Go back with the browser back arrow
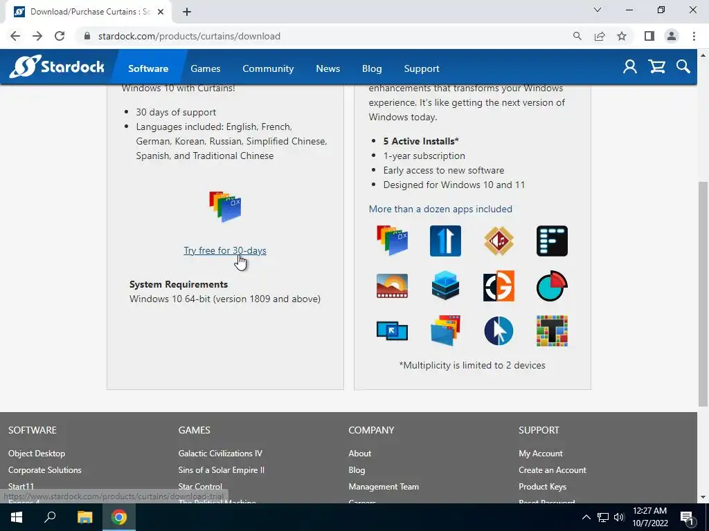The image size is (709, 531). (x=15, y=36)
